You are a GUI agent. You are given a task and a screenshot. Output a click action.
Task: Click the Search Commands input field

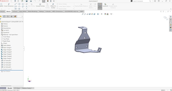[x=141, y=1]
